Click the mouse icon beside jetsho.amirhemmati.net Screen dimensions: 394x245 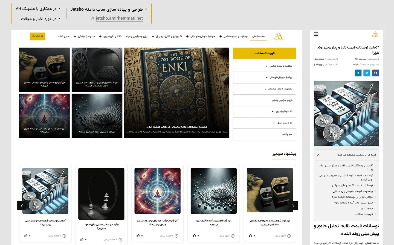click(x=92, y=18)
